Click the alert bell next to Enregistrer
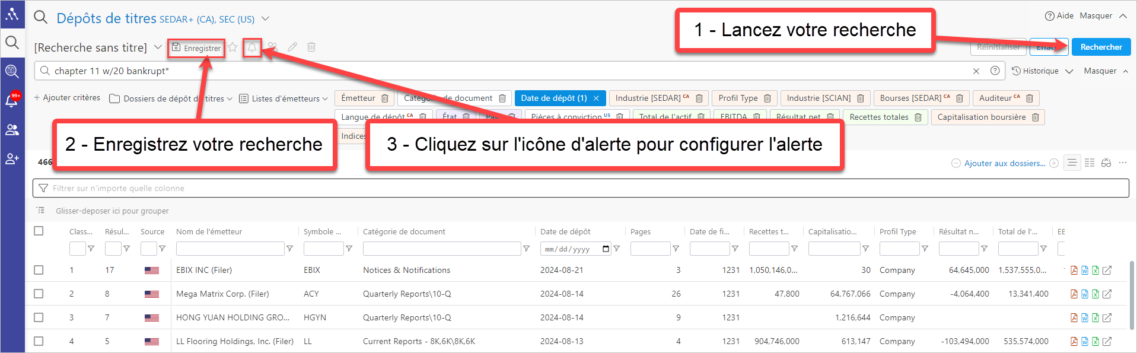 (252, 47)
